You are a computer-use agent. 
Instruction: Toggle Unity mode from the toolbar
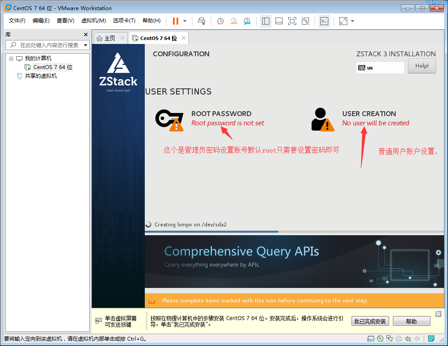pos(305,21)
